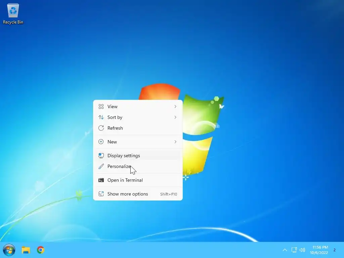344x258 pixels.
Task: Click the Show more options expand icon
Action: point(101,194)
